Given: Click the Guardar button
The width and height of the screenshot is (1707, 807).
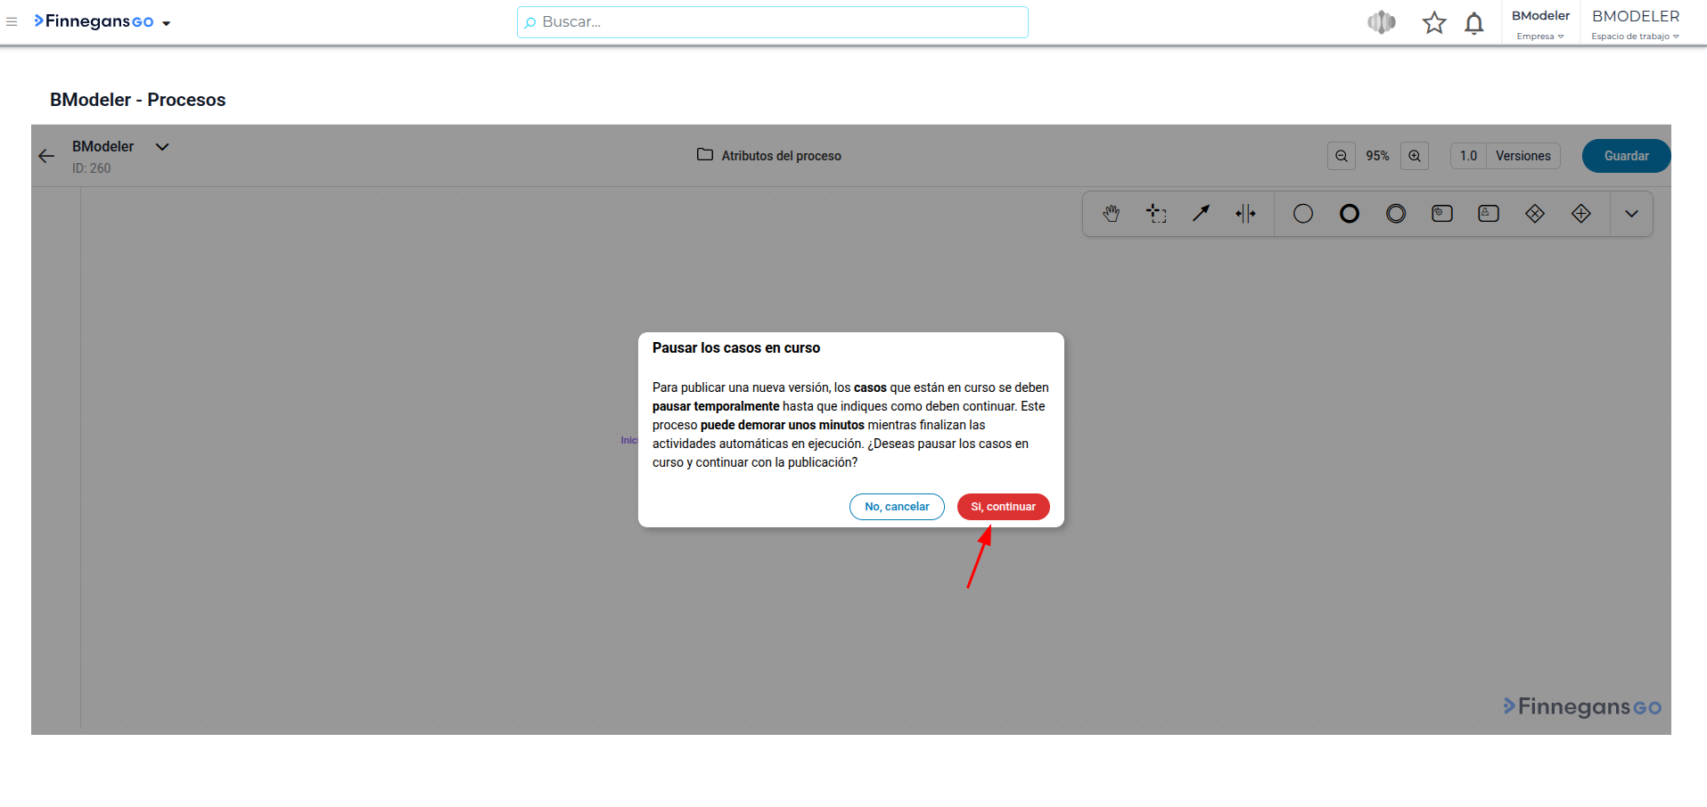Looking at the screenshot, I should coord(1626,156).
